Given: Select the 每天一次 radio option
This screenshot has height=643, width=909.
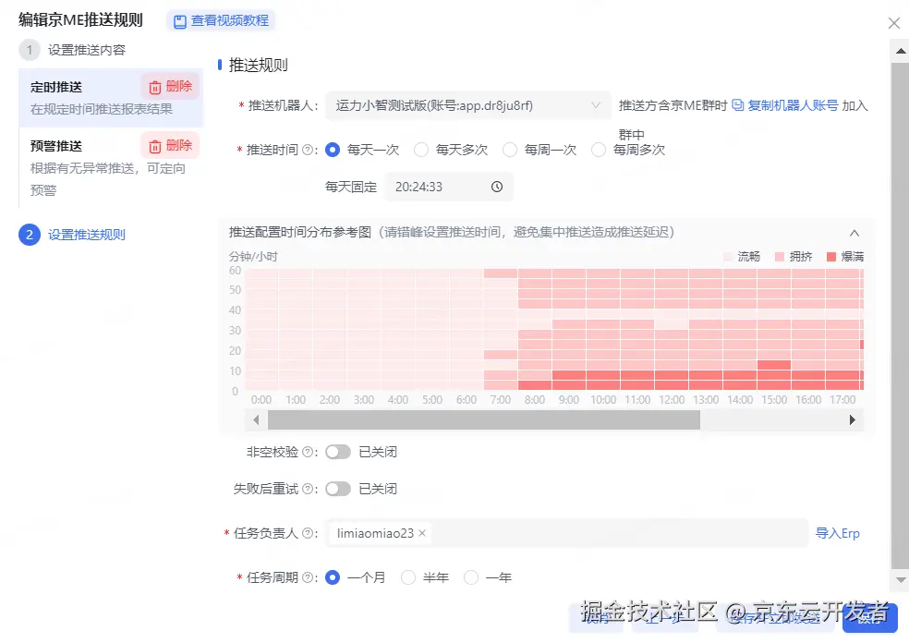Looking at the screenshot, I should [x=362, y=151].
